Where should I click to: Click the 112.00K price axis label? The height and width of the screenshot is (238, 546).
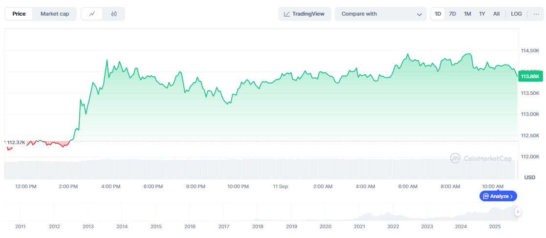[x=530, y=157]
